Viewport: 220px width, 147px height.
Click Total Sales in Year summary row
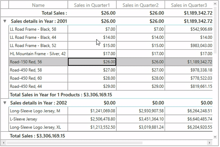click(61, 95)
